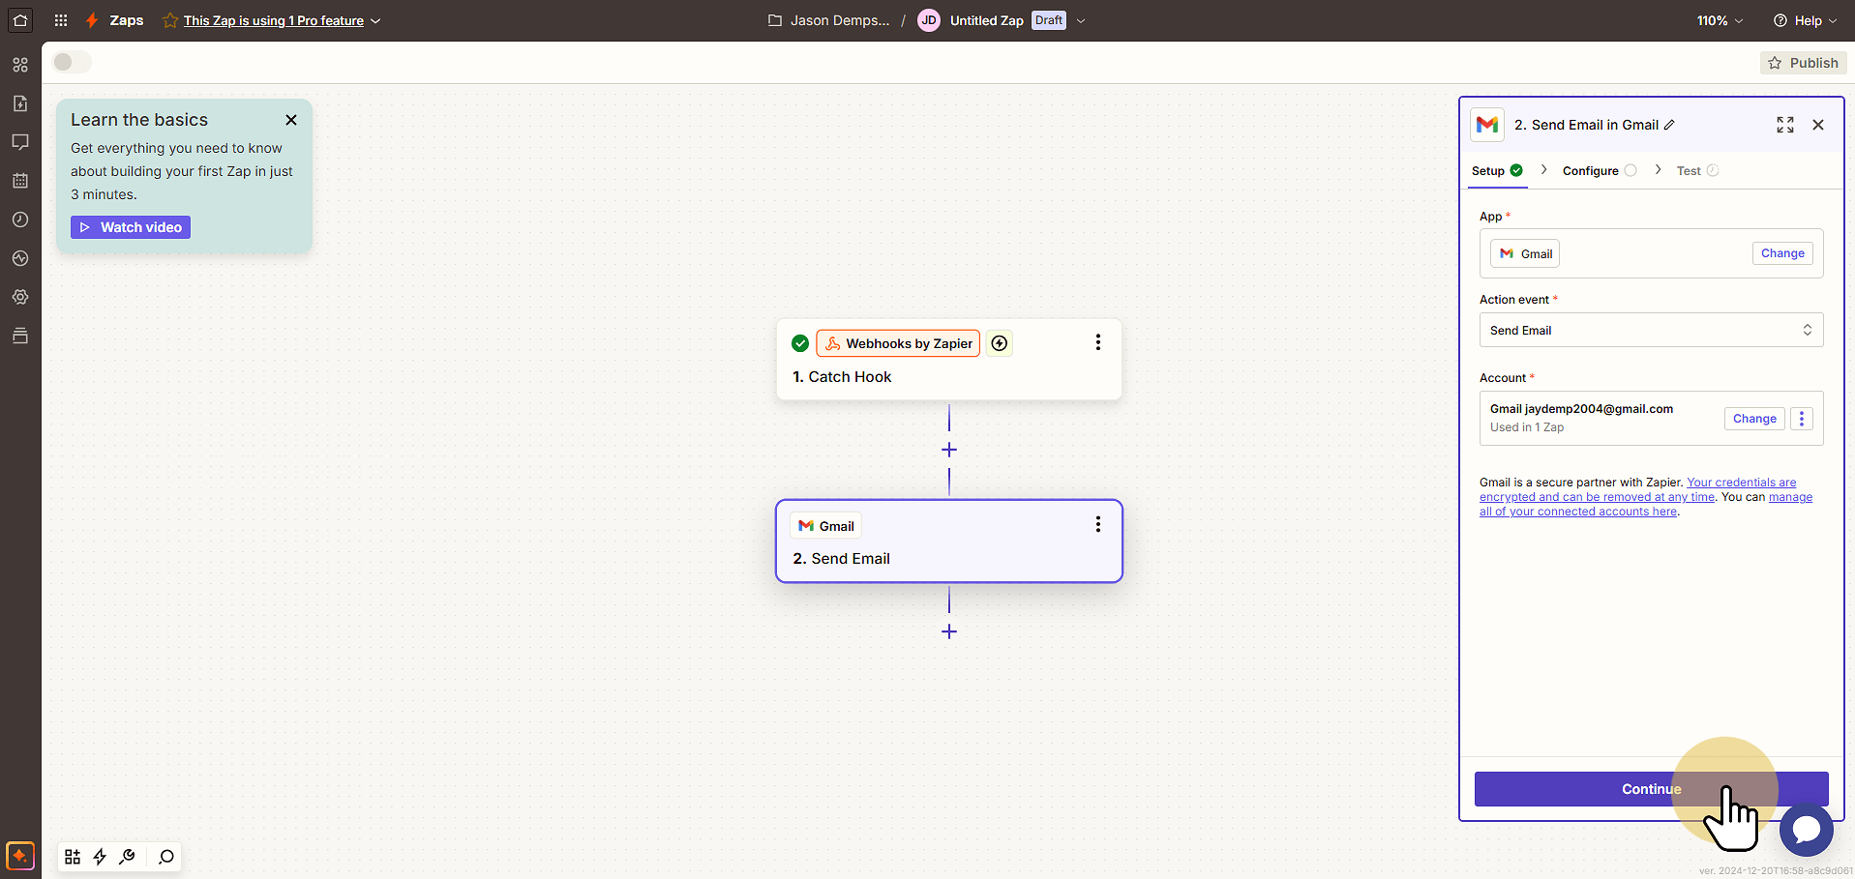Expand the Untitled Zap title chevron
The height and width of the screenshot is (879, 1855).
[1081, 20]
